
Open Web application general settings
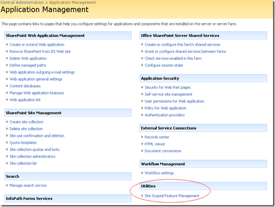pos(36,79)
